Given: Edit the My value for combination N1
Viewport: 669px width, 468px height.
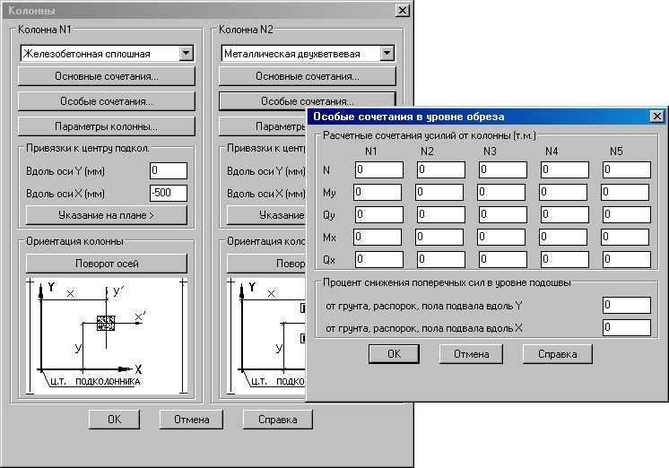Looking at the screenshot, I should (x=378, y=192).
